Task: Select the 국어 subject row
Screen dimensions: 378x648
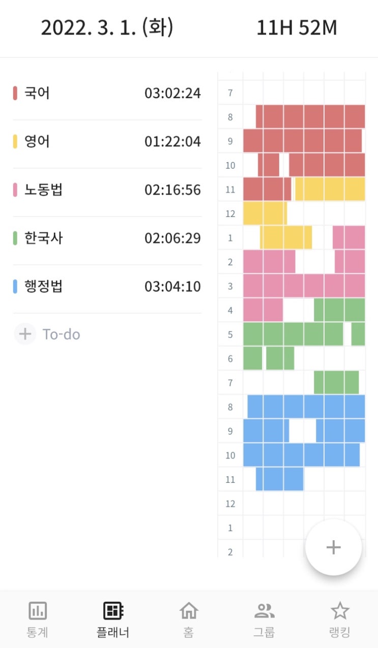Action: point(107,94)
